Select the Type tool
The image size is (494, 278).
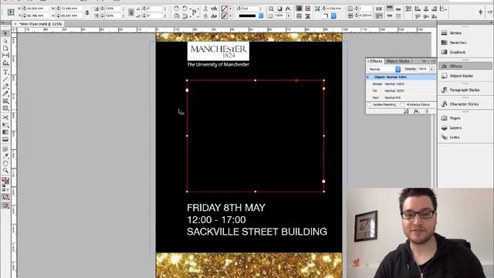point(5,72)
